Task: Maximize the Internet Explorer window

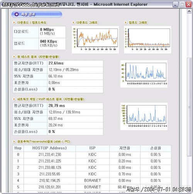Action: [x=182, y=5]
